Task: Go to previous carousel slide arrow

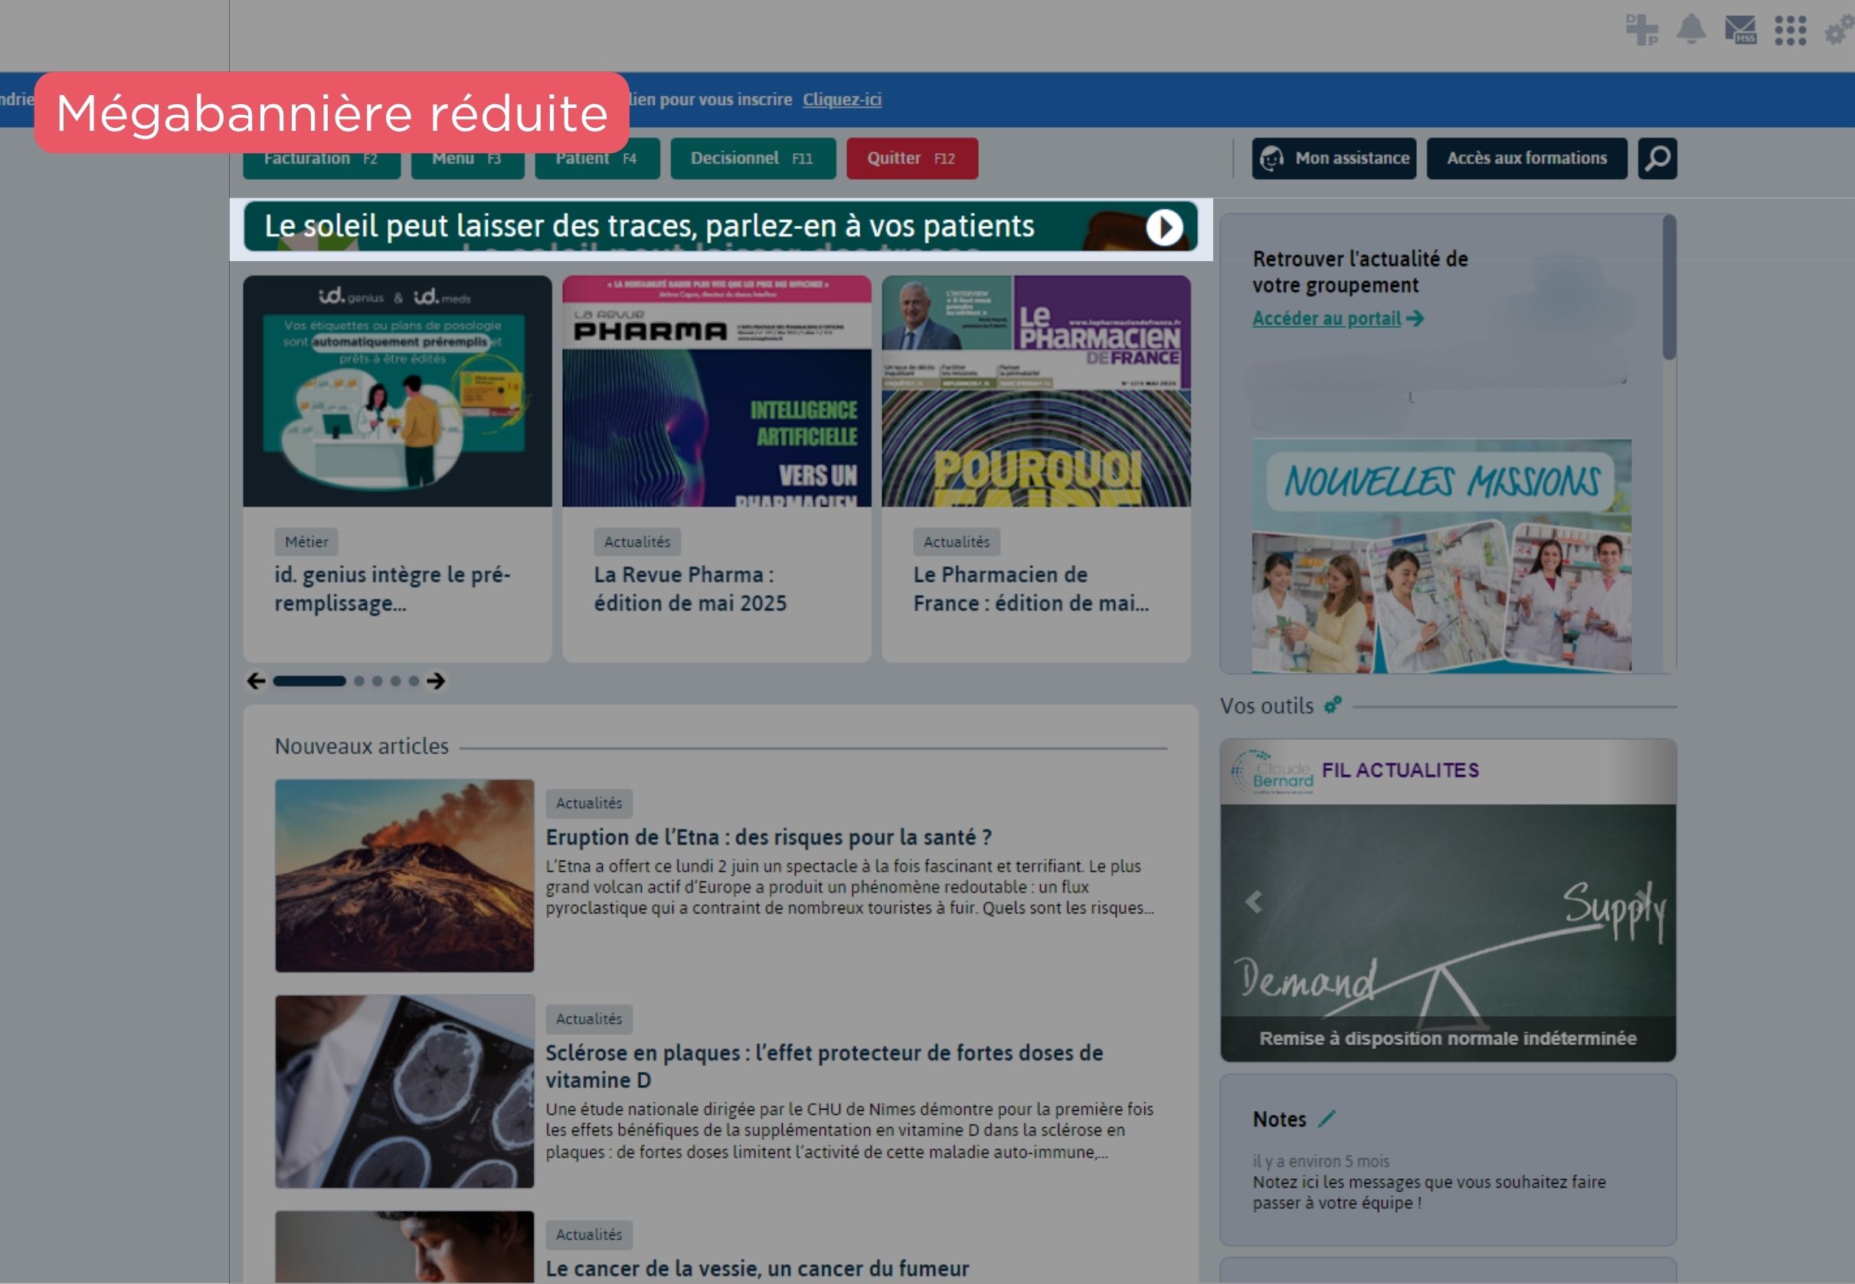Action: 256,681
